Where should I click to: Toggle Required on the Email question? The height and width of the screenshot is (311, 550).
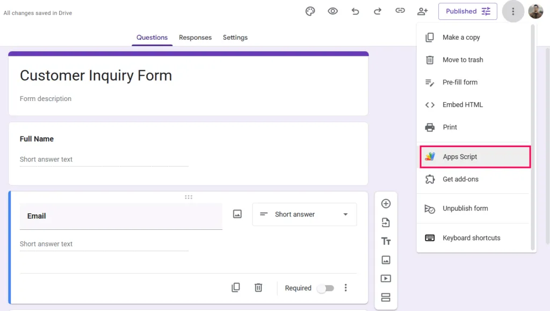325,288
